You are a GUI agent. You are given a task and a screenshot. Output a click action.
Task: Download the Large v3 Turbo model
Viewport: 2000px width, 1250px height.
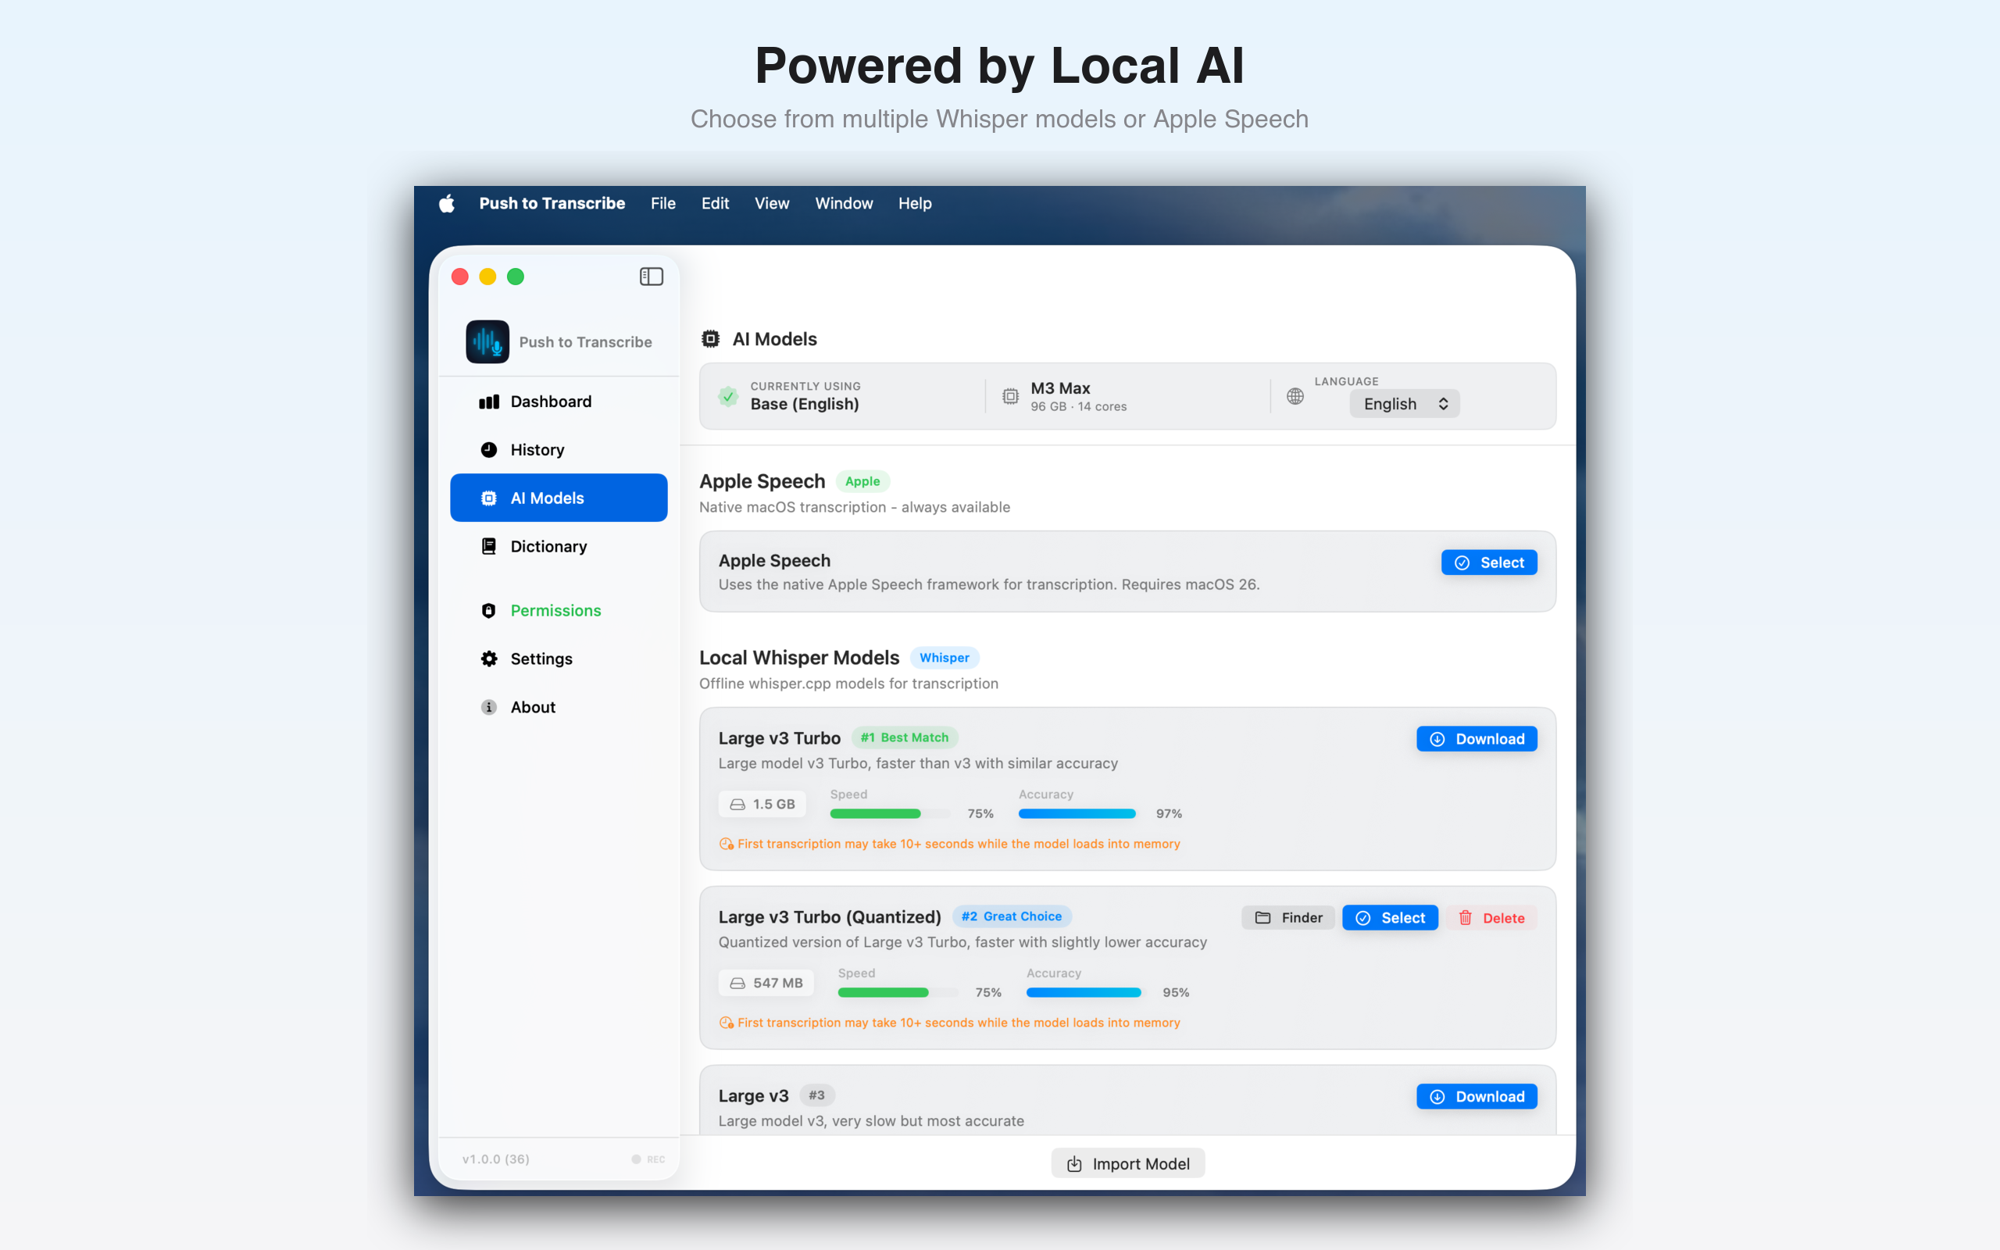(1476, 738)
